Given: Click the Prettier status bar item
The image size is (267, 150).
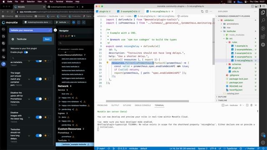Looking at the screenshot, I should click(x=249, y=148).
